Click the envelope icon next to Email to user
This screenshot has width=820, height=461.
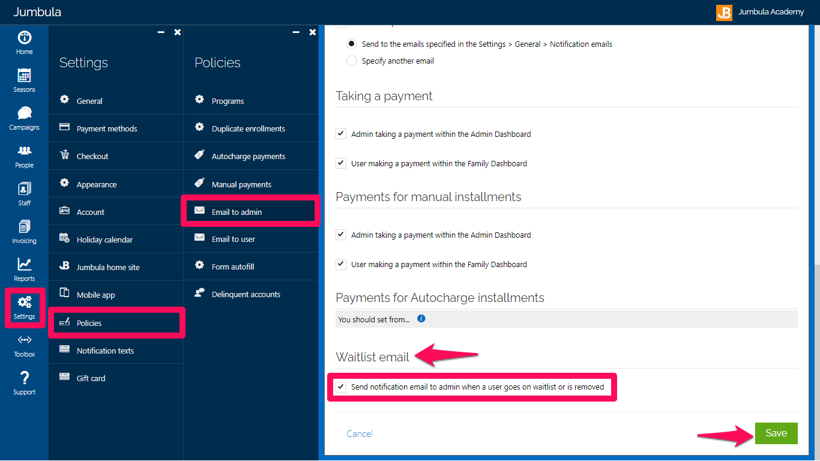tap(199, 238)
